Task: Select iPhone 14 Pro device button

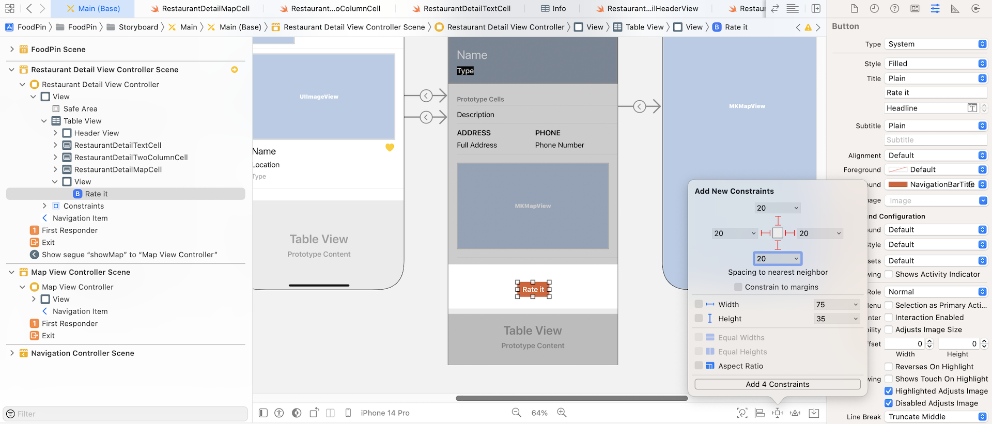Action: (x=385, y=413)
